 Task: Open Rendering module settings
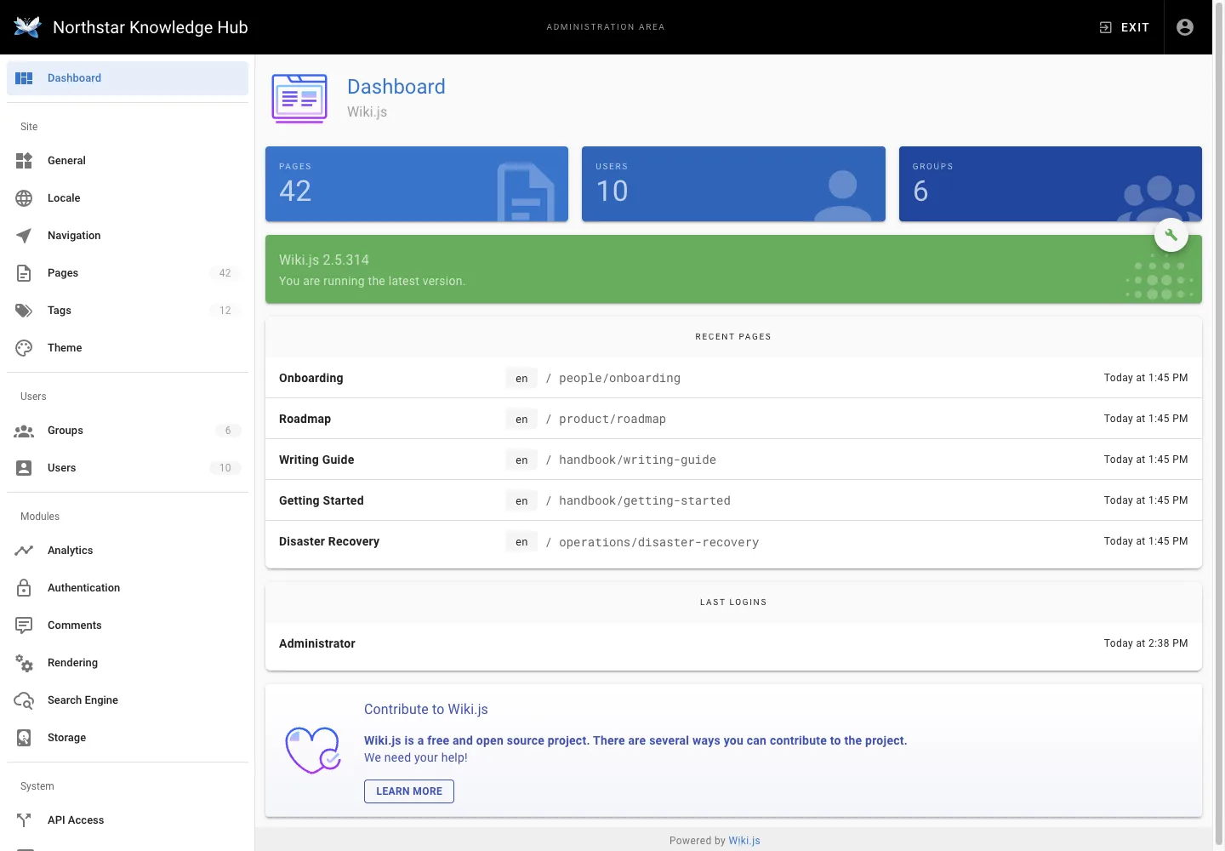pos(128,663)
